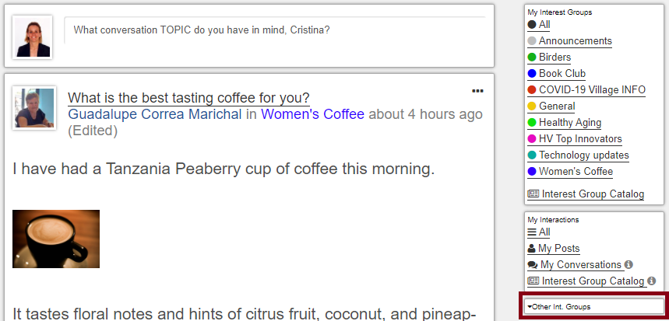Click the yellow General group color dot

pos(532,106)
